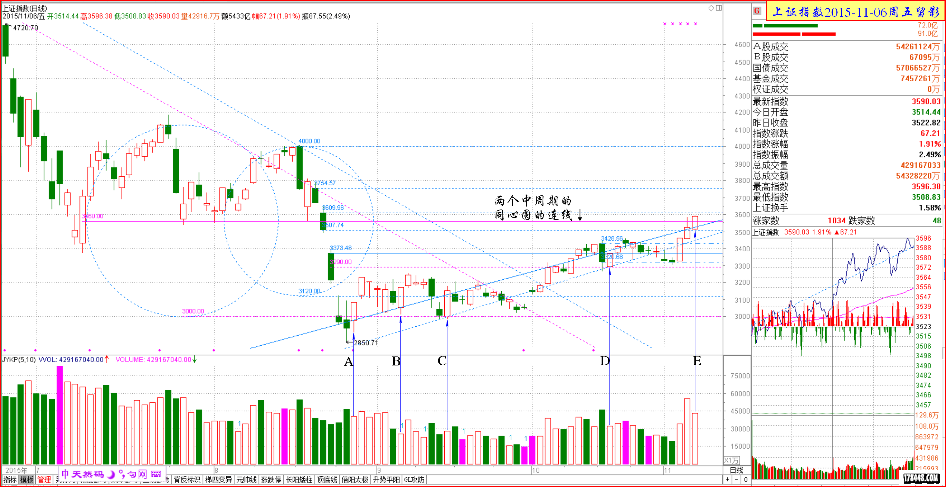Click the letter E marker label
The height and width of the screenshot is (487, 946).
[697, 361]
